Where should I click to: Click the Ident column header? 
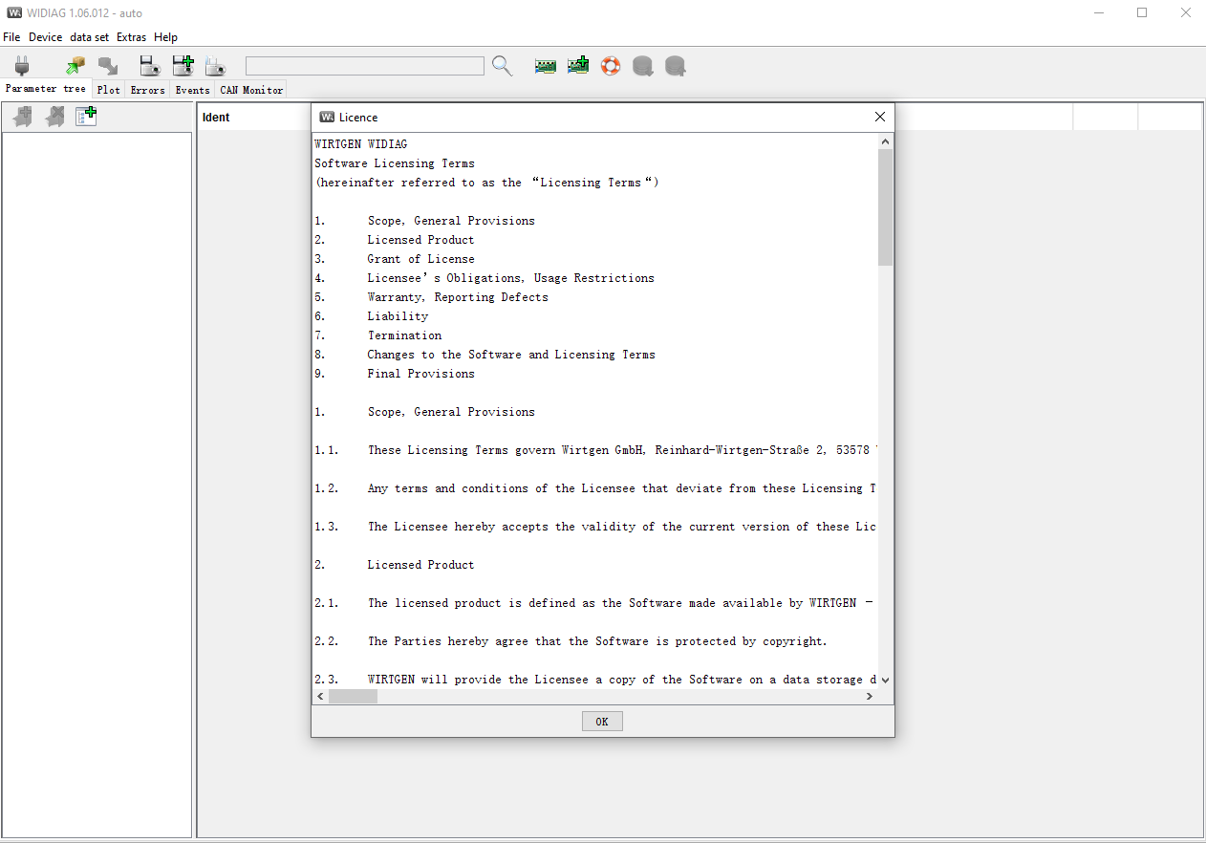[x=216, y=118]
